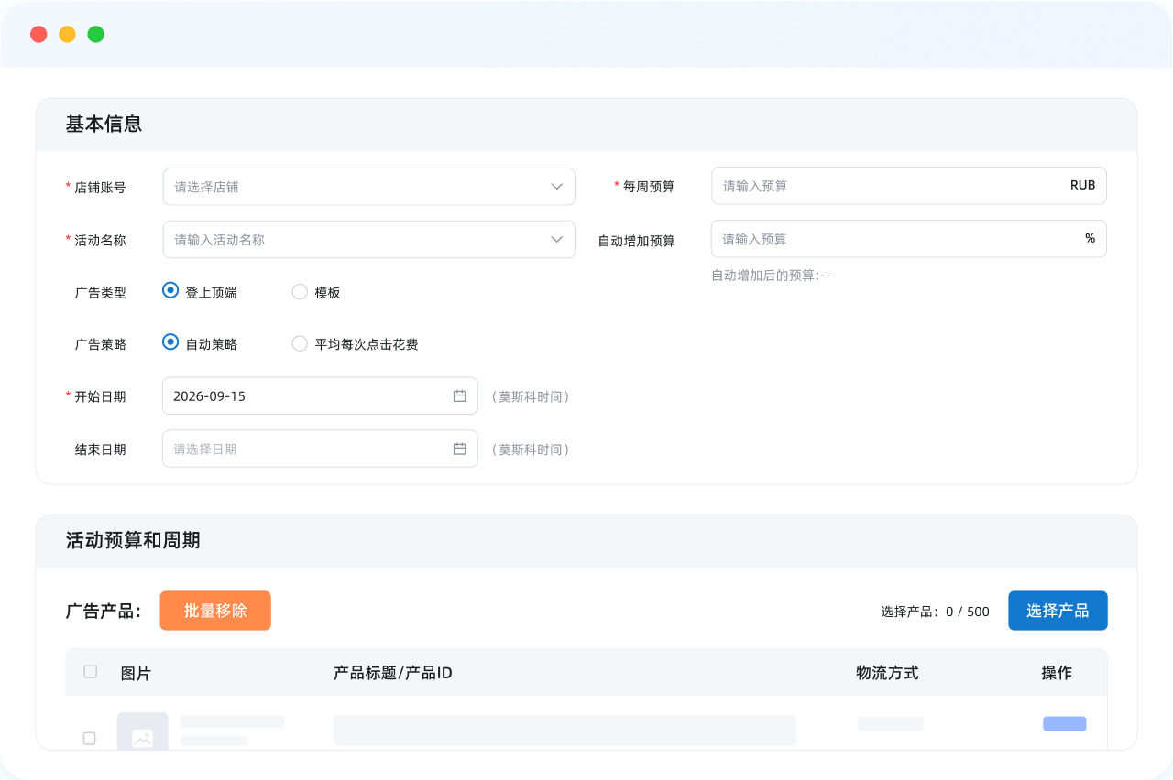Tick the first product row checkbox
The image size is (1173, 780).
coord(90,738)
